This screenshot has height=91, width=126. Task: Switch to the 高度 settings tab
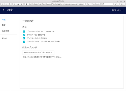point(4,25)
